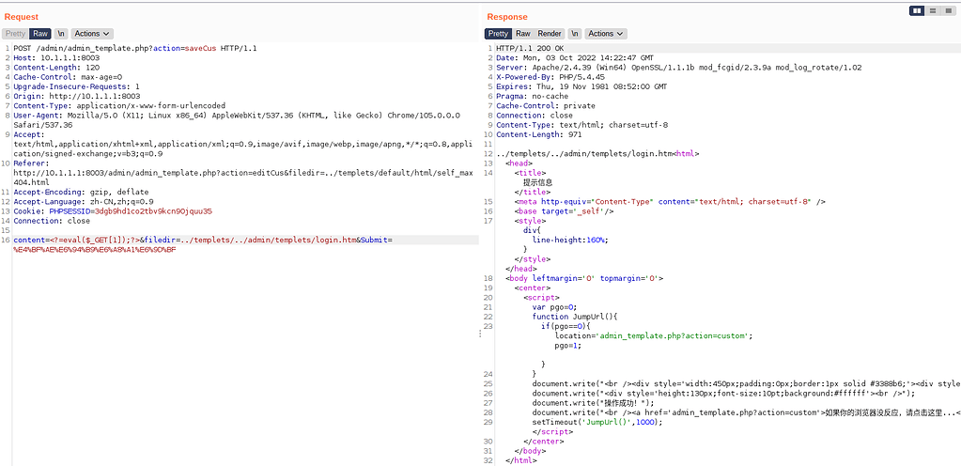Image resolution: width=961 pixels, height=466 pixels.
Task: Click the X-Powered-By: PHP/5.4.45 header
Action: click(550, 77)
